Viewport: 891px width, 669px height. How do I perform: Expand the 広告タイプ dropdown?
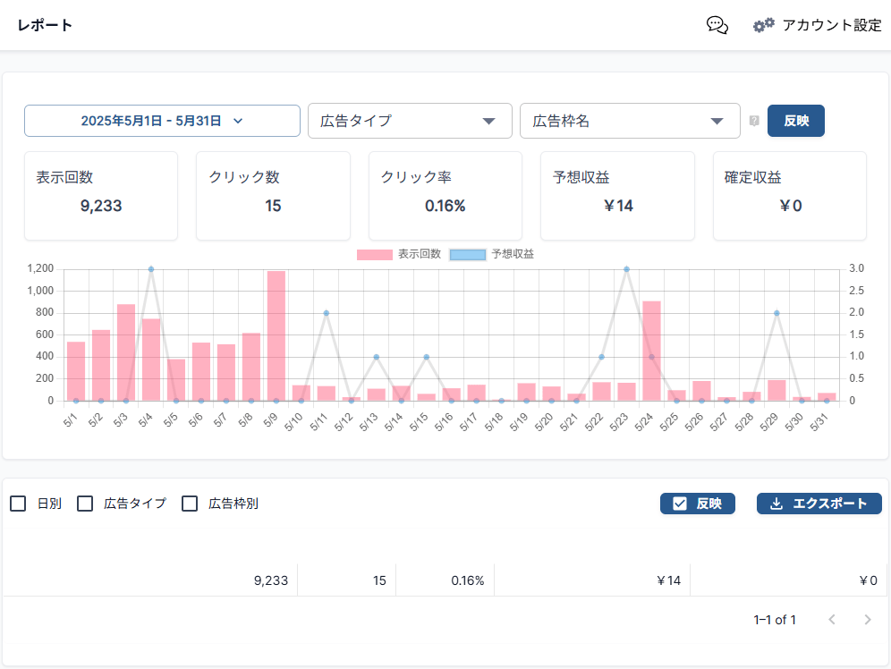click(x=410, y=121)
